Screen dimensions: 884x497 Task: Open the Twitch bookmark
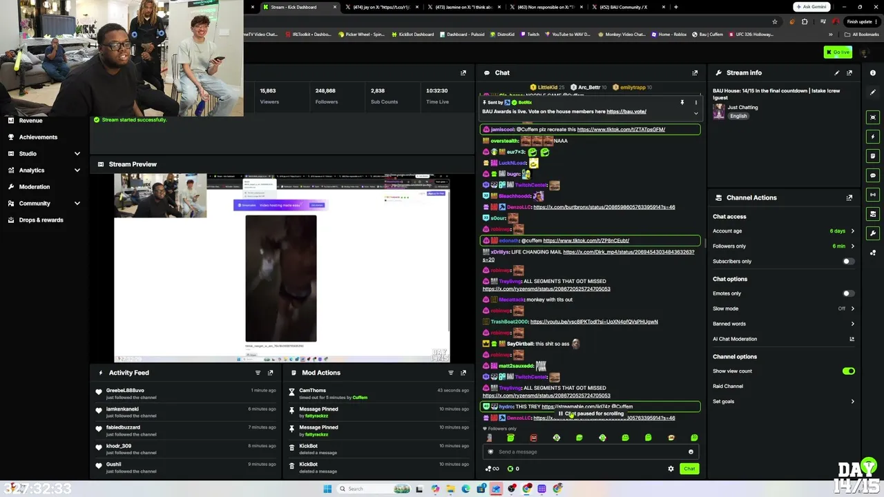point(530,35)
